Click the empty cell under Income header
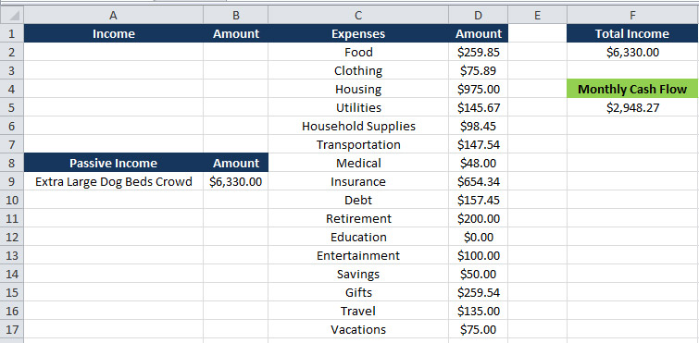Viewport: 699px width, 343px height. [113, 52]
